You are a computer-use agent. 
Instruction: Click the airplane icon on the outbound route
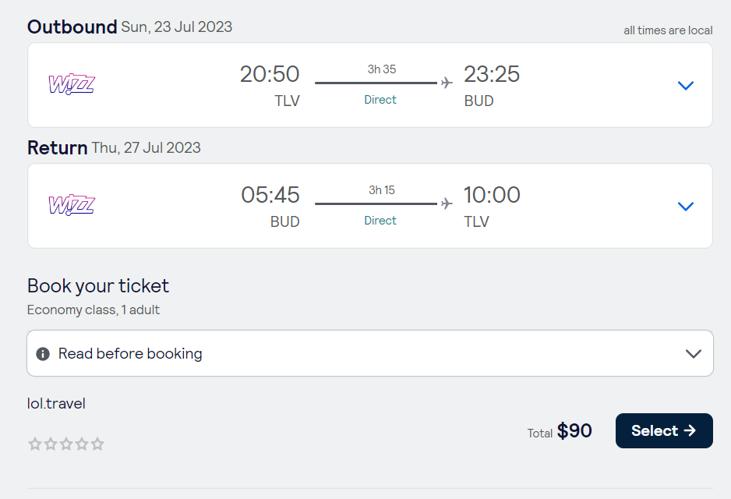[447, 83]
